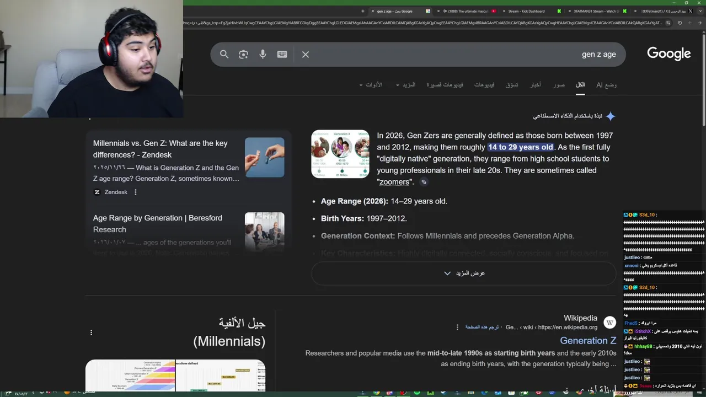Open the فيديوهات videos tab

pos(484,85)
